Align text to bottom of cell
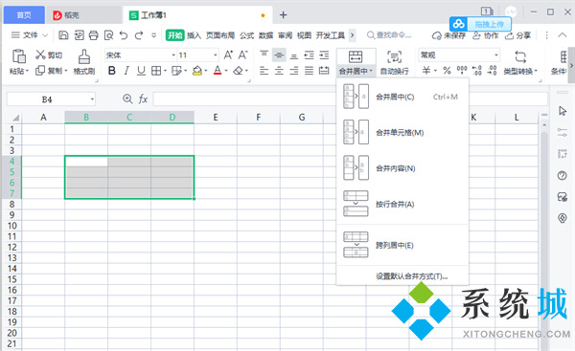575x351 pixels. (294, 55)
